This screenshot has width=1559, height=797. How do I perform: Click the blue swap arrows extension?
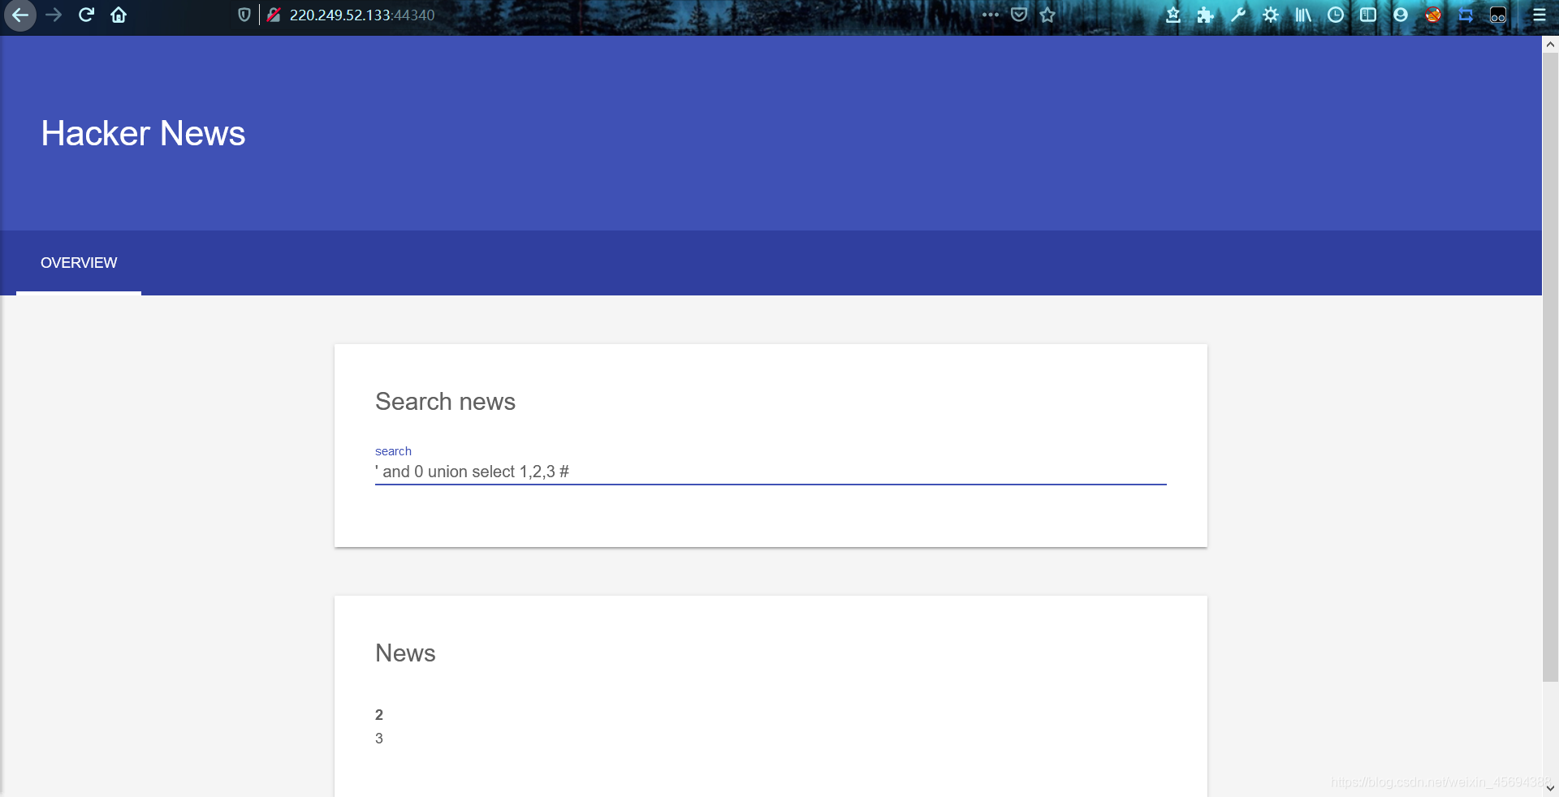1466,15
